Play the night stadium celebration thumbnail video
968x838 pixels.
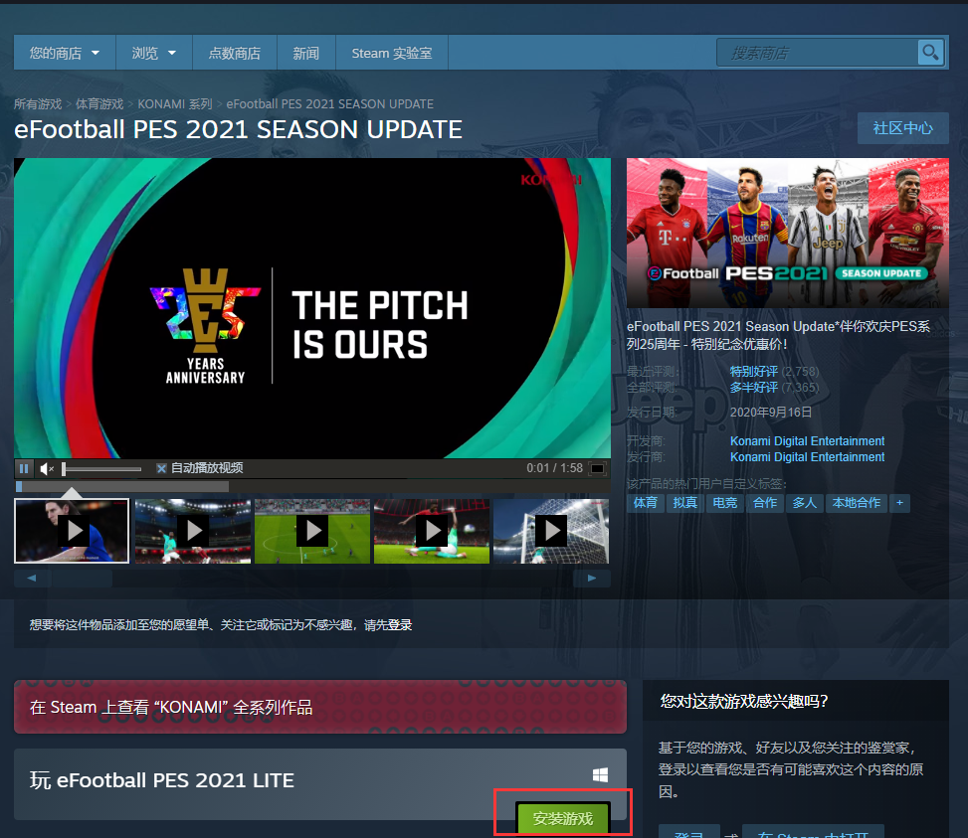tap(193, 531)
